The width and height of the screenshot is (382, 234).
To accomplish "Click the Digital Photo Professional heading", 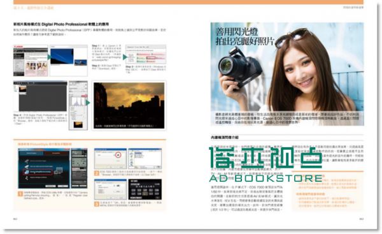I will [61, 24].
